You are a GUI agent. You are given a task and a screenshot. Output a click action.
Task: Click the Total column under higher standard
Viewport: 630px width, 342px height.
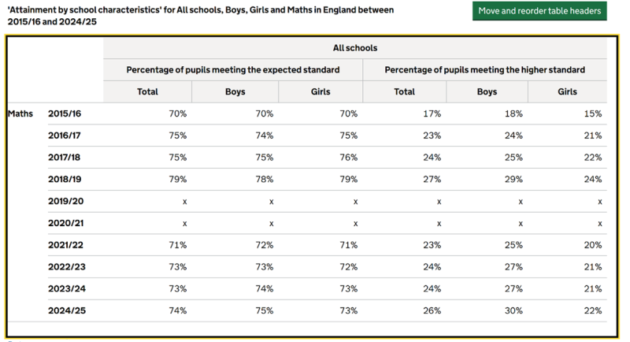click(404, 91)
